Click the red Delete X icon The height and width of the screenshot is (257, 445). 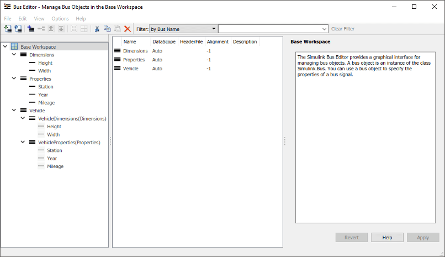tap(128, 29)
